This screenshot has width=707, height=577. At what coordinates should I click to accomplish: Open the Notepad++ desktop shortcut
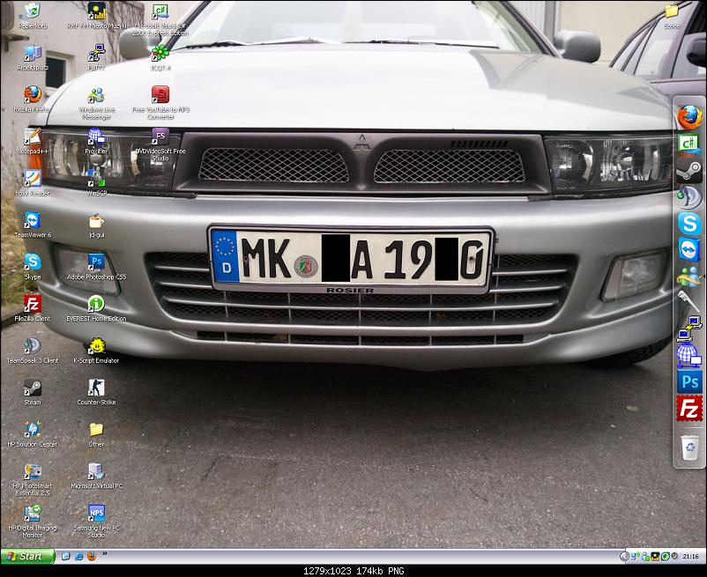coord(33,137)
